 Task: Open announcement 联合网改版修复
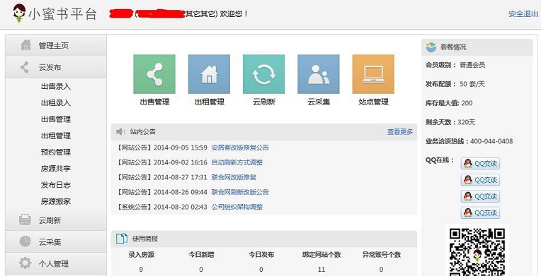(234, 177)
